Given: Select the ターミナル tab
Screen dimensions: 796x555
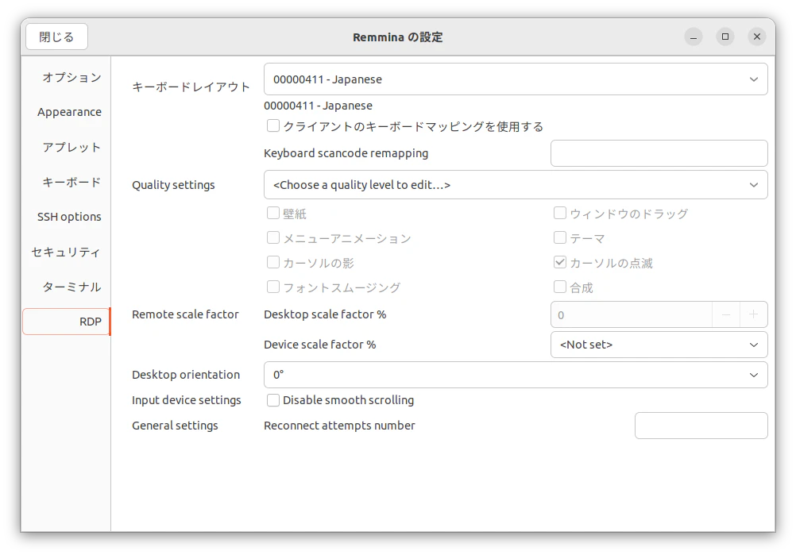Looking at the screenshot, I should pos(67,287).
